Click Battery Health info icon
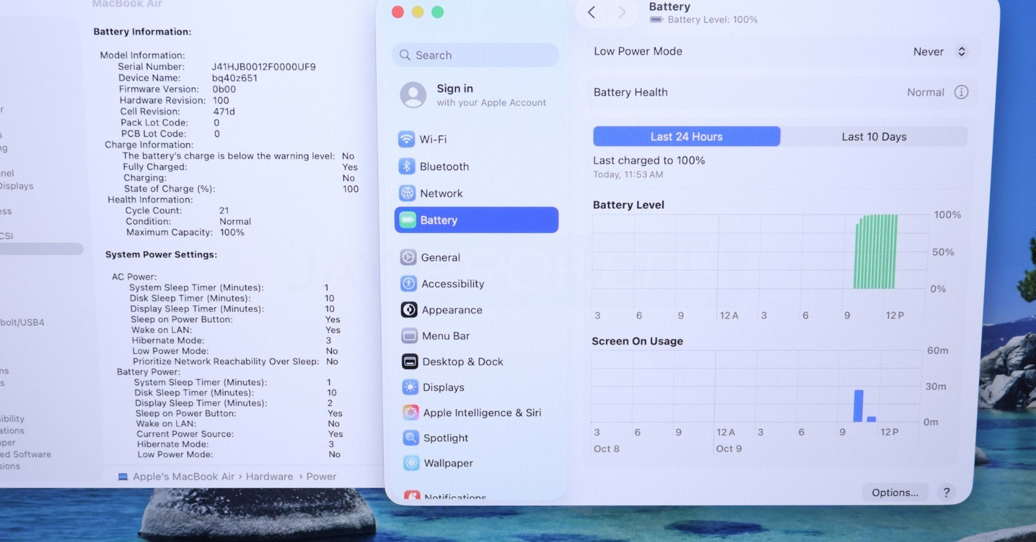Screen dimensions: 1036x542 961,92
